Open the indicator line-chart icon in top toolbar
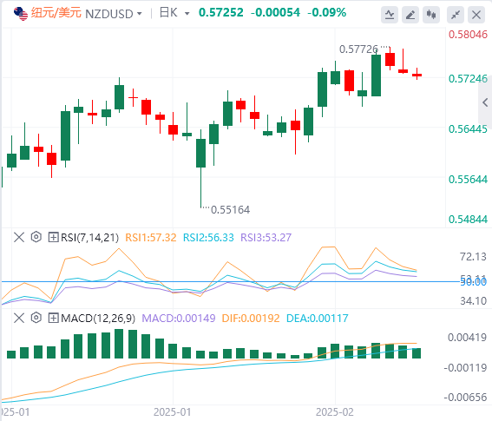Image resolution: width=492 pixels, height=421 pixels. coord(390,15)
